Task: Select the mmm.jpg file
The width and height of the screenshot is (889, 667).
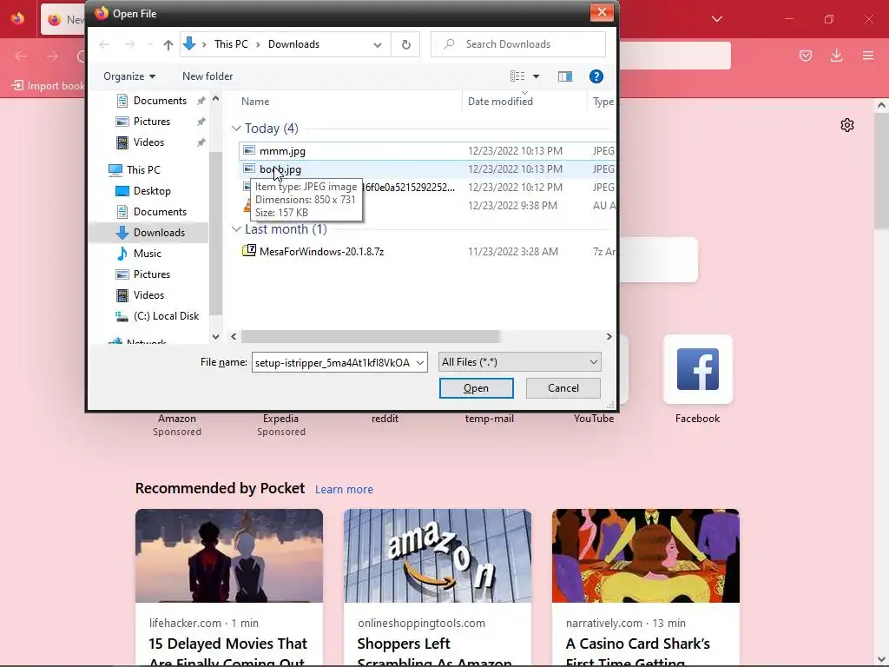Action: point(282,151)
